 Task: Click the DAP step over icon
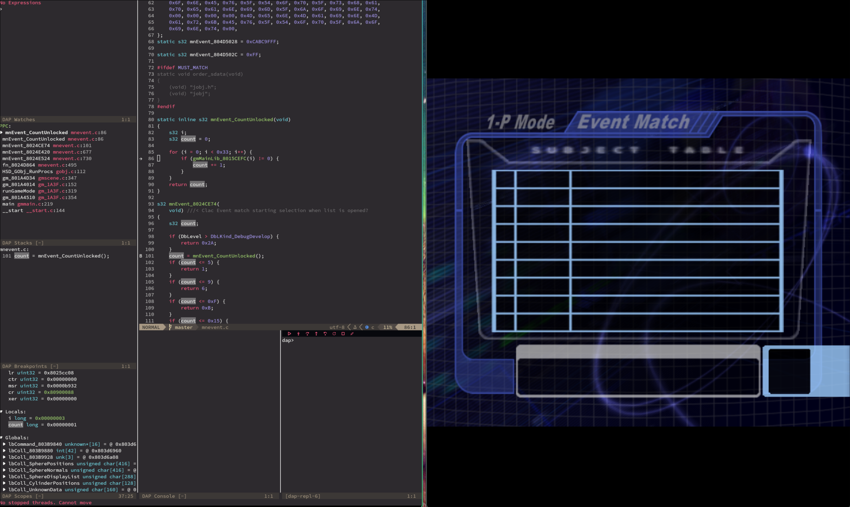point(307,334)
